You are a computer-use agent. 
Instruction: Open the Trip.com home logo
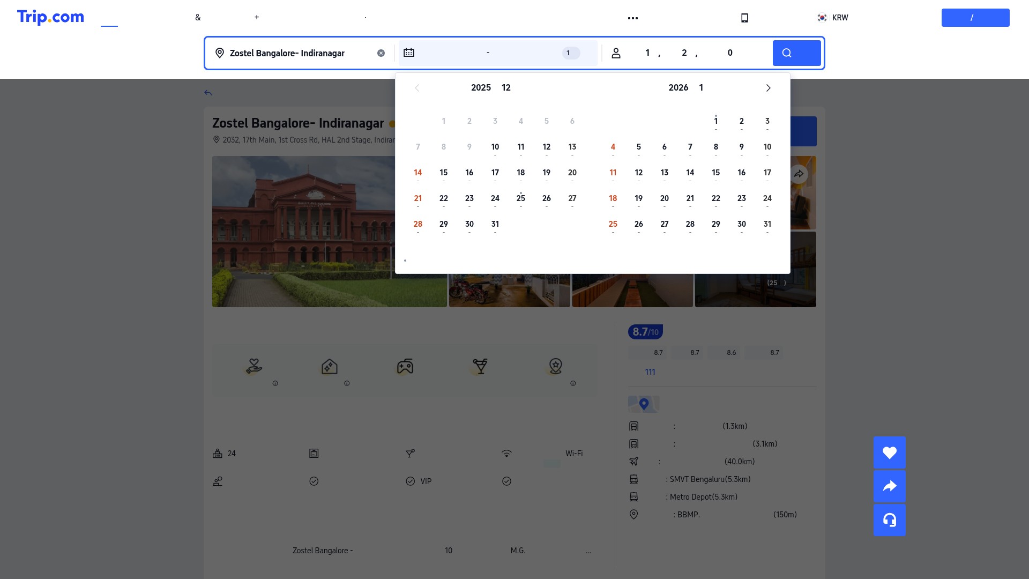50,17
